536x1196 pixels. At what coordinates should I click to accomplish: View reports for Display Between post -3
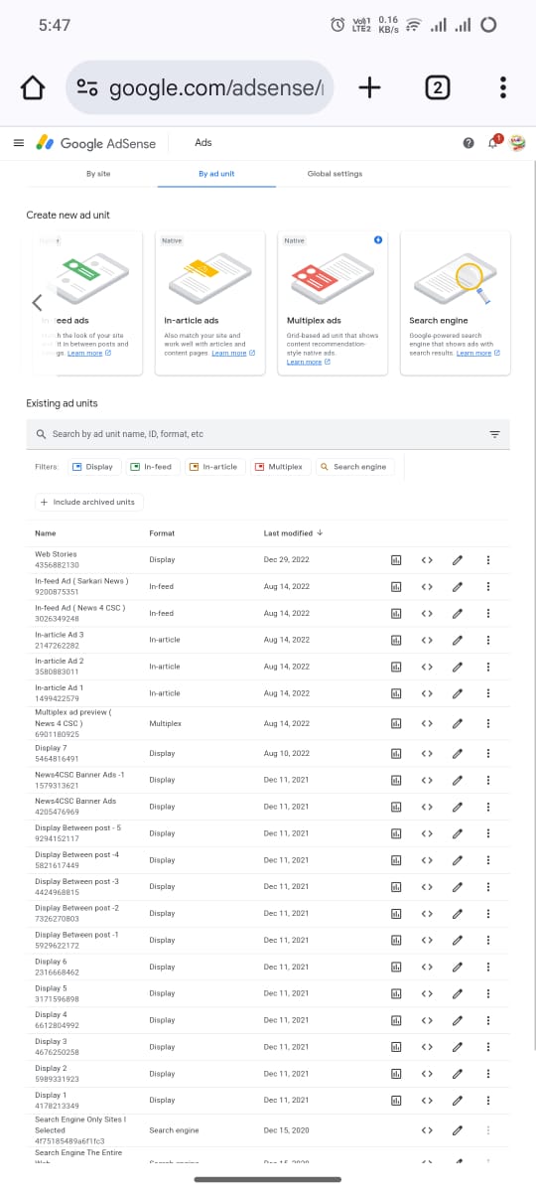coord(396,887)
